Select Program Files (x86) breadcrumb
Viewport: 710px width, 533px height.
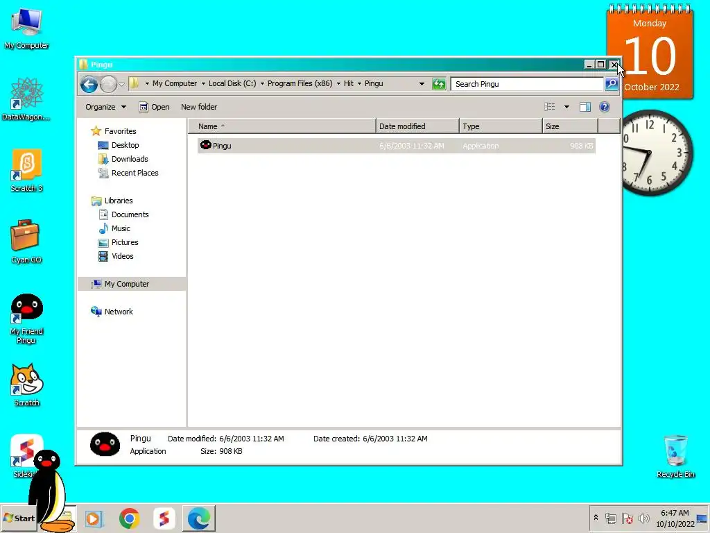300,83
